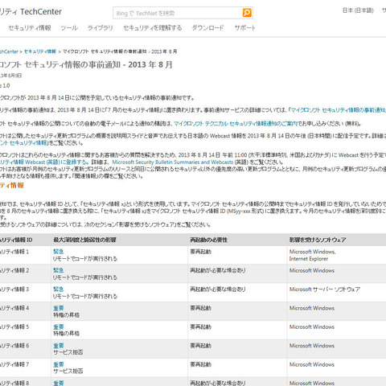The image size is (386, 386).
Task: Click 緊急 link in セキュリティ情報 2 row
Action: (58, 270)
